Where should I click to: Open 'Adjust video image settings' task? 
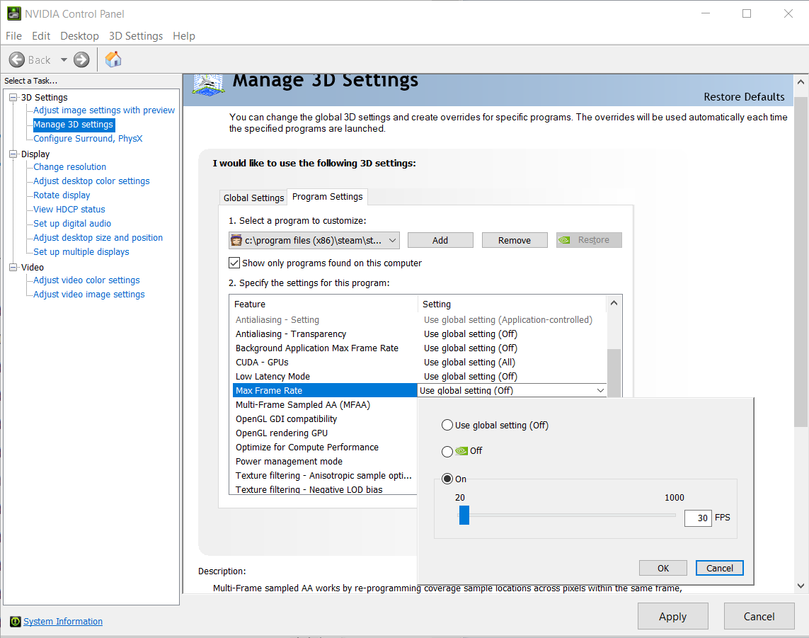coord(88,295)
